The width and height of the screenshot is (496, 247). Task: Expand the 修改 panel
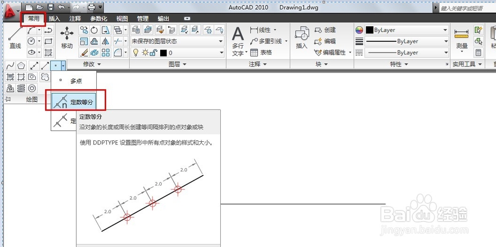[92, 64]
